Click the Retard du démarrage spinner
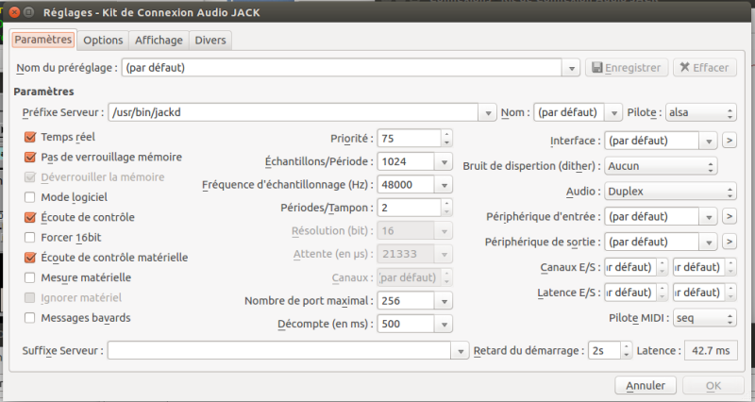The width and height of the screenshot is (755, 402). [x=610, y=350]
